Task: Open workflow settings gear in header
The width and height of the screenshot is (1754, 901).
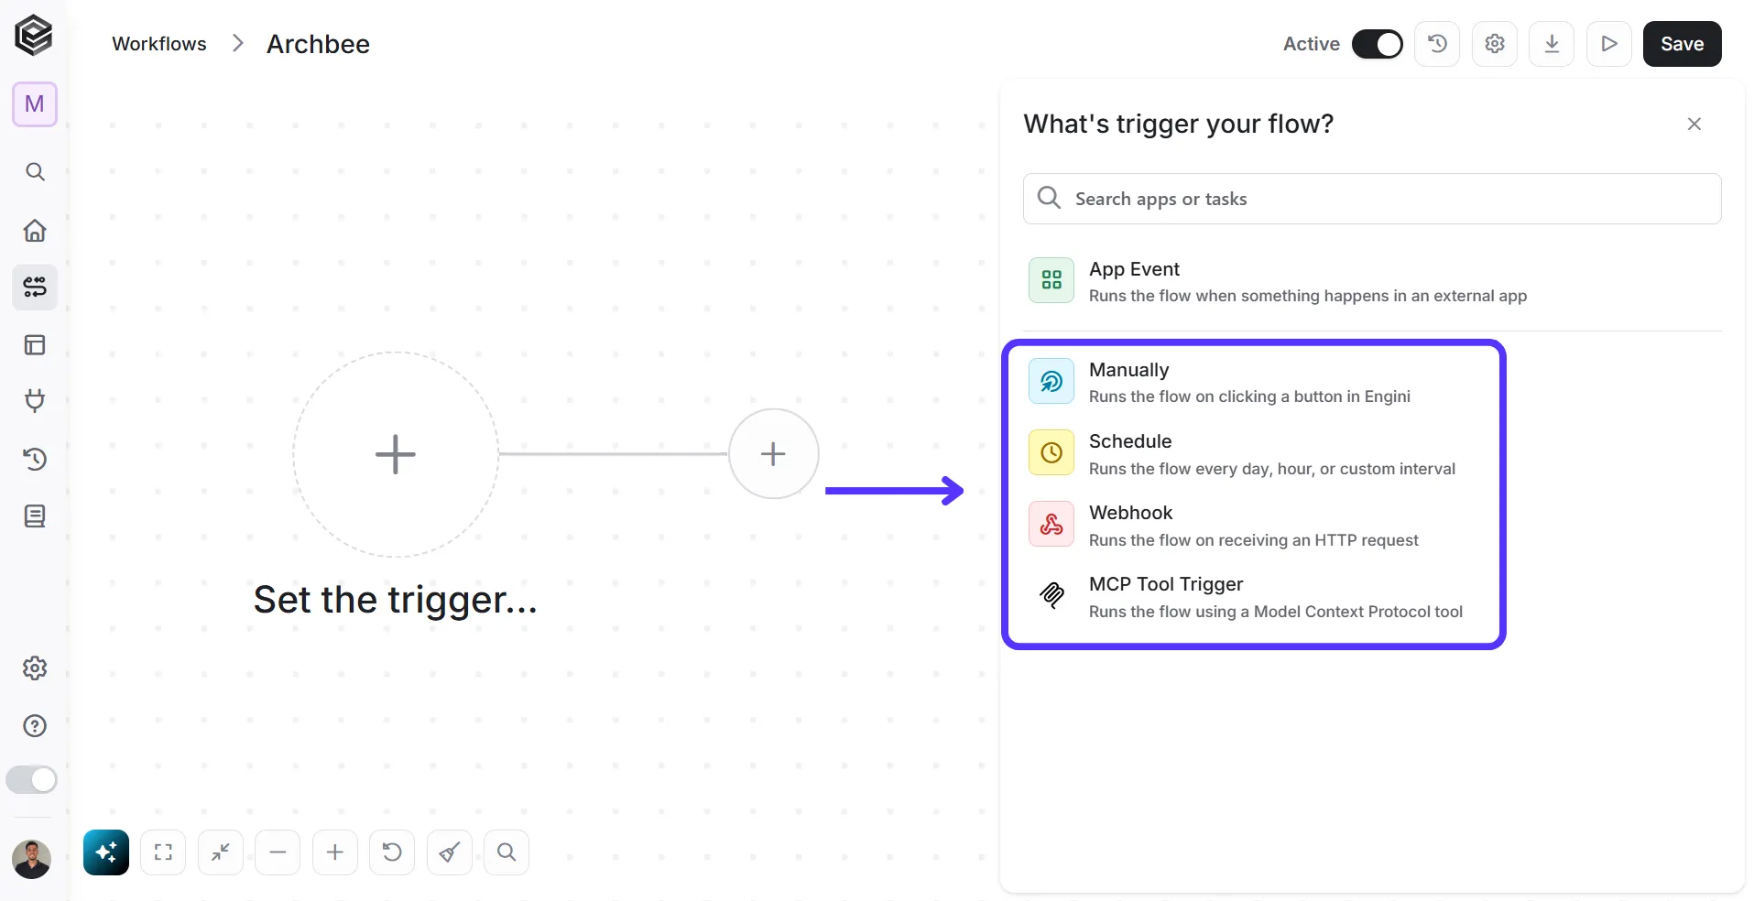Action: click(1495, 44)
